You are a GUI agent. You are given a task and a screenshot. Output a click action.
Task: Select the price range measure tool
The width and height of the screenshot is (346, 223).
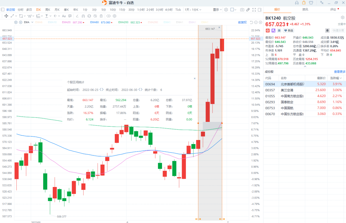46,16
